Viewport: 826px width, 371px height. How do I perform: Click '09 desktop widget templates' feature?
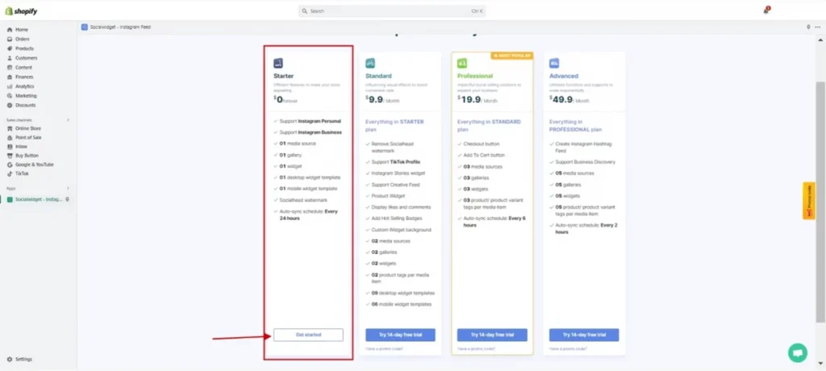[403, 293]
